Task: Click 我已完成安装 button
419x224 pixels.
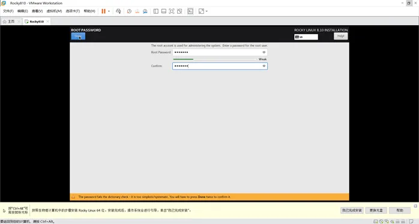Action: (352, 210)
